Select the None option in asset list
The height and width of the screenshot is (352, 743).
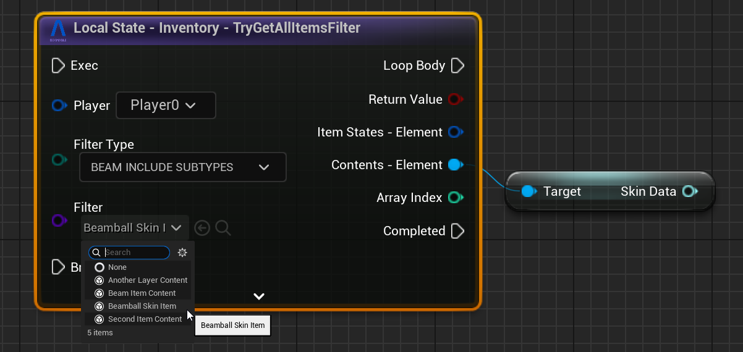pyautogui.click(x=117, y=267)
